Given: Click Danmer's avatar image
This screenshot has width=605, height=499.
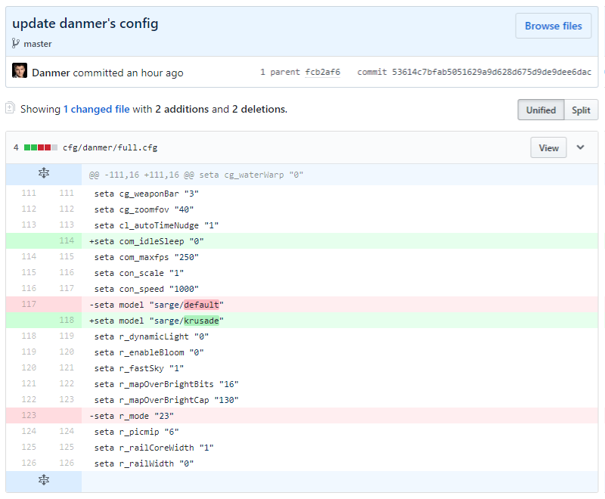Looking at the screenshot, I should 20,72.
